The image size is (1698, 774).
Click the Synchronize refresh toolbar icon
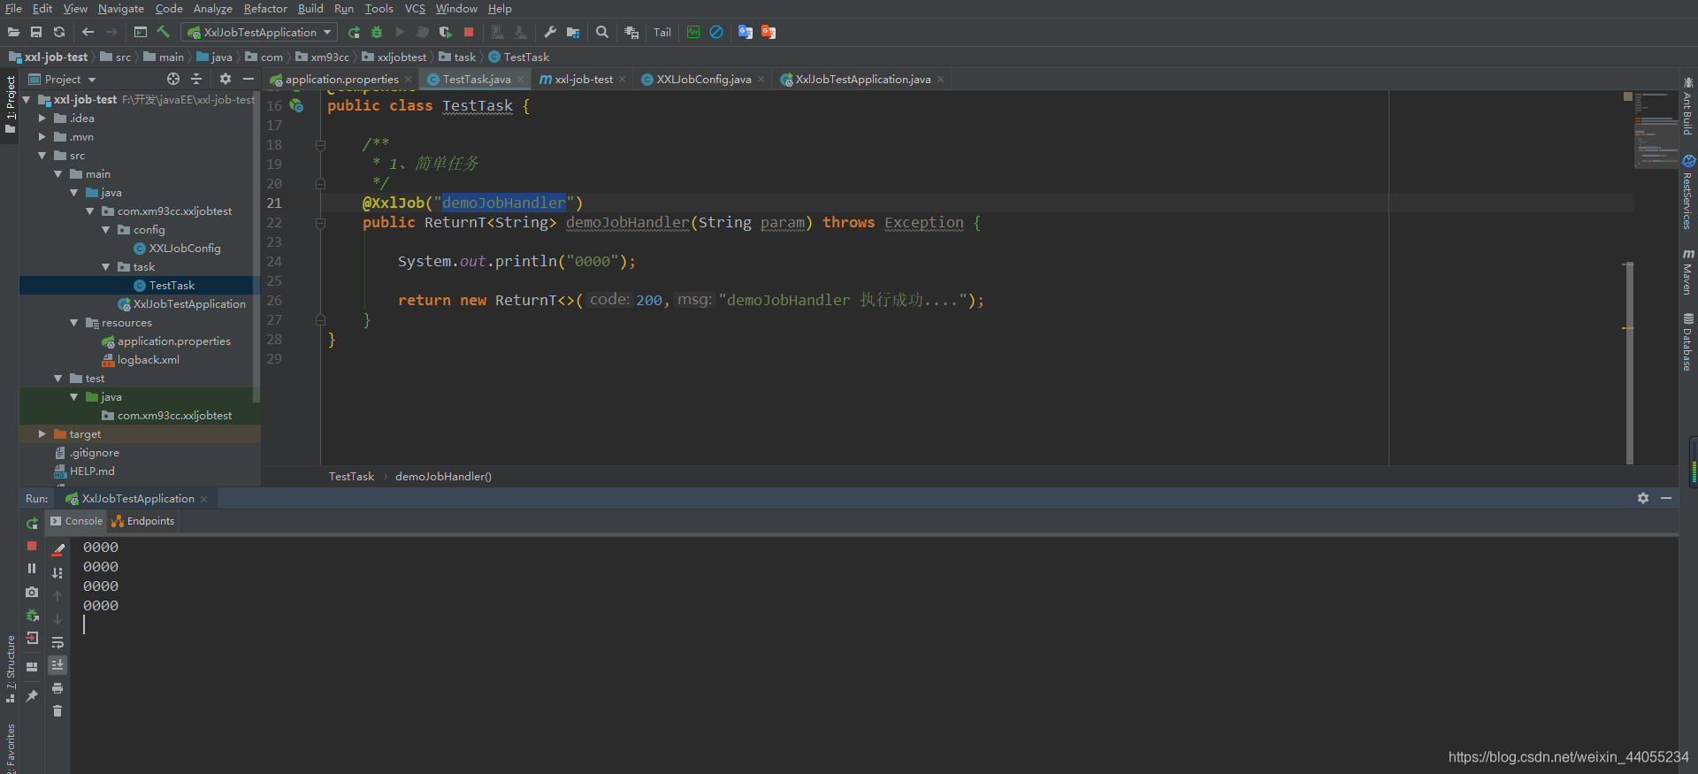(59, 32)
